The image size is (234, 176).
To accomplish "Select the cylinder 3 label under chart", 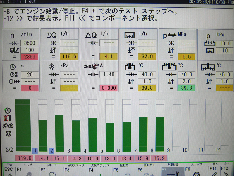I will pyautogui.click(x=68, y=151).
